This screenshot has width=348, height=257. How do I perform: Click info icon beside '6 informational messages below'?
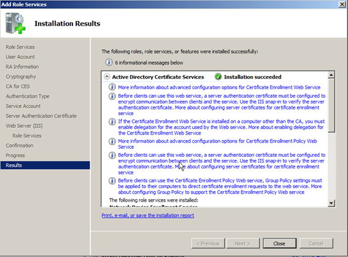pyautogui.click(x=109, y=63)
